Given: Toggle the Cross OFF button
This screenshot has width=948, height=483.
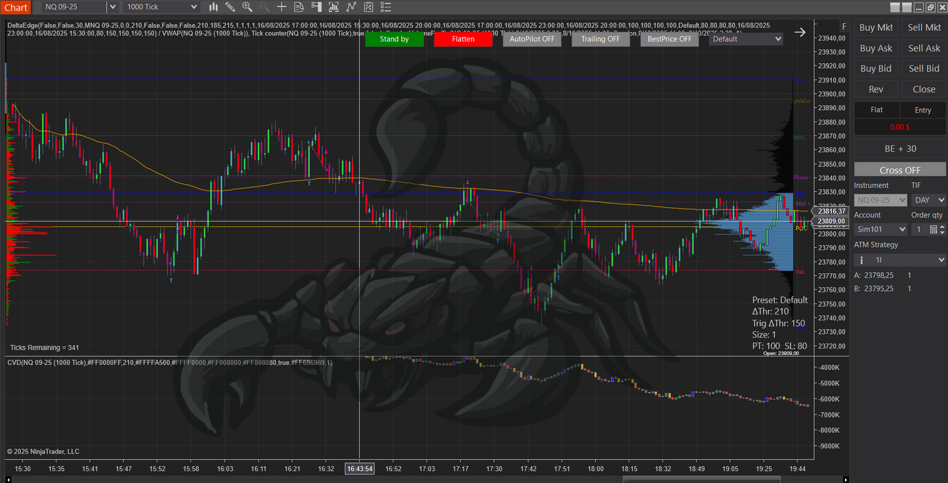Looking at the screenshot, I should 899,170.
